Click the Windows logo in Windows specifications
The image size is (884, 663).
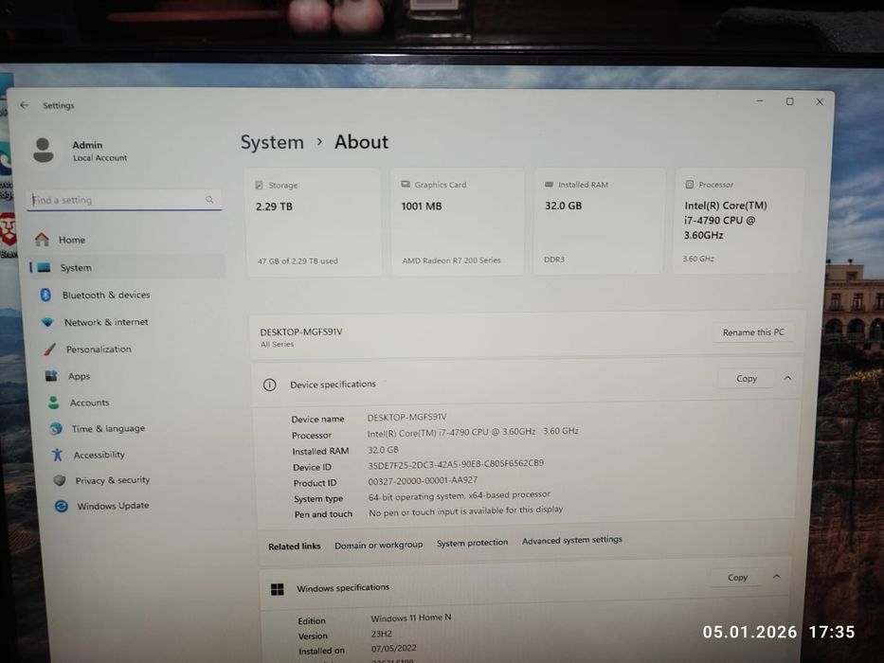click(278, 590)
